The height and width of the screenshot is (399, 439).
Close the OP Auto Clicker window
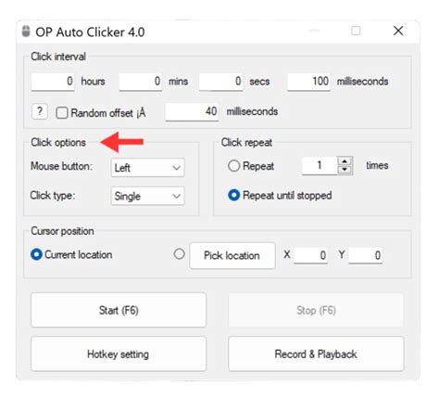tap(398, 31)
